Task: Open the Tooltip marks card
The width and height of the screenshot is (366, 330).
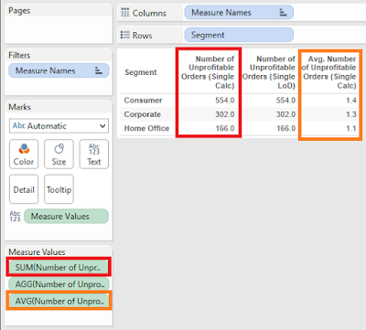Action: 59,189
